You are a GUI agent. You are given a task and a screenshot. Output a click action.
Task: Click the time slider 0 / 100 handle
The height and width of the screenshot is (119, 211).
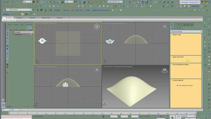click(x=12, y=110)
